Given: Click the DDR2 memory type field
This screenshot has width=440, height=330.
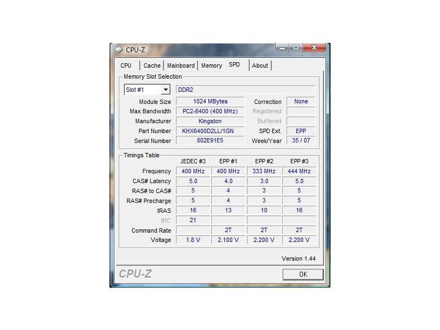Looking at the screenshot, I should [x=245, y=90].
